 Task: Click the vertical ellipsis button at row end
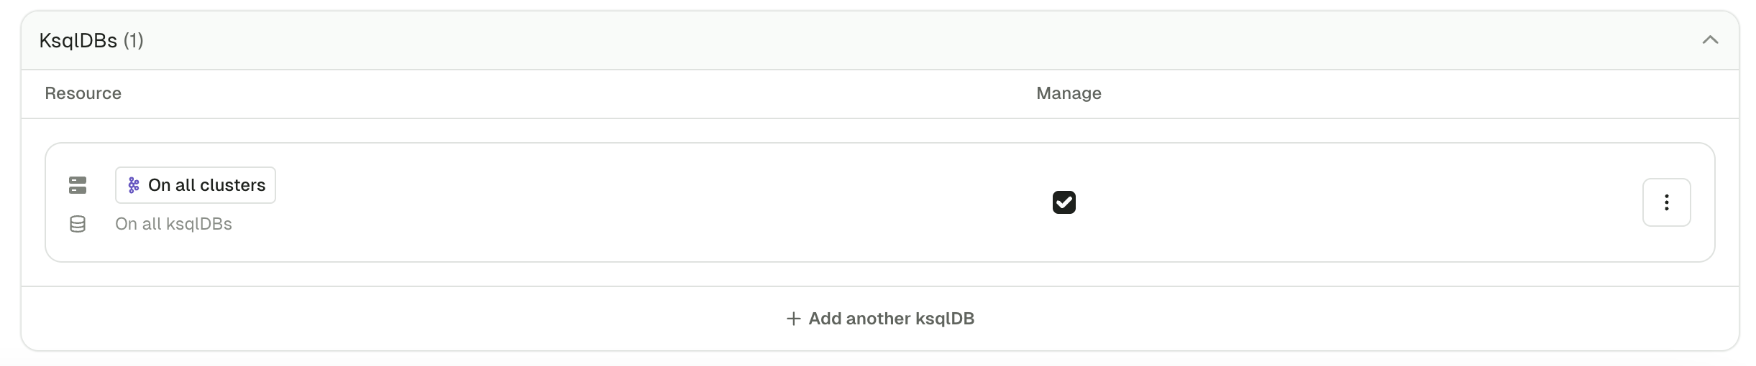click(1666, 202)
